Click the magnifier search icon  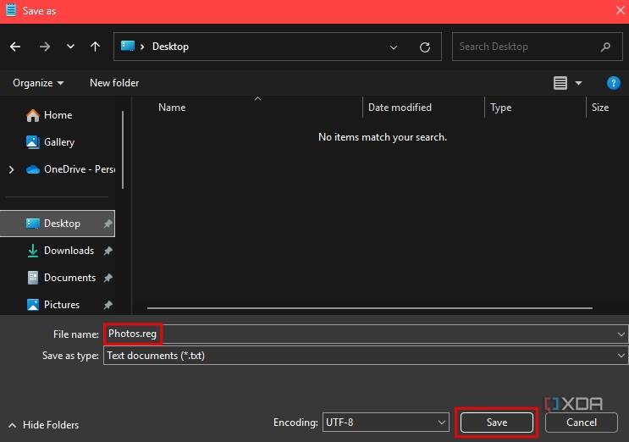(606, 47)
